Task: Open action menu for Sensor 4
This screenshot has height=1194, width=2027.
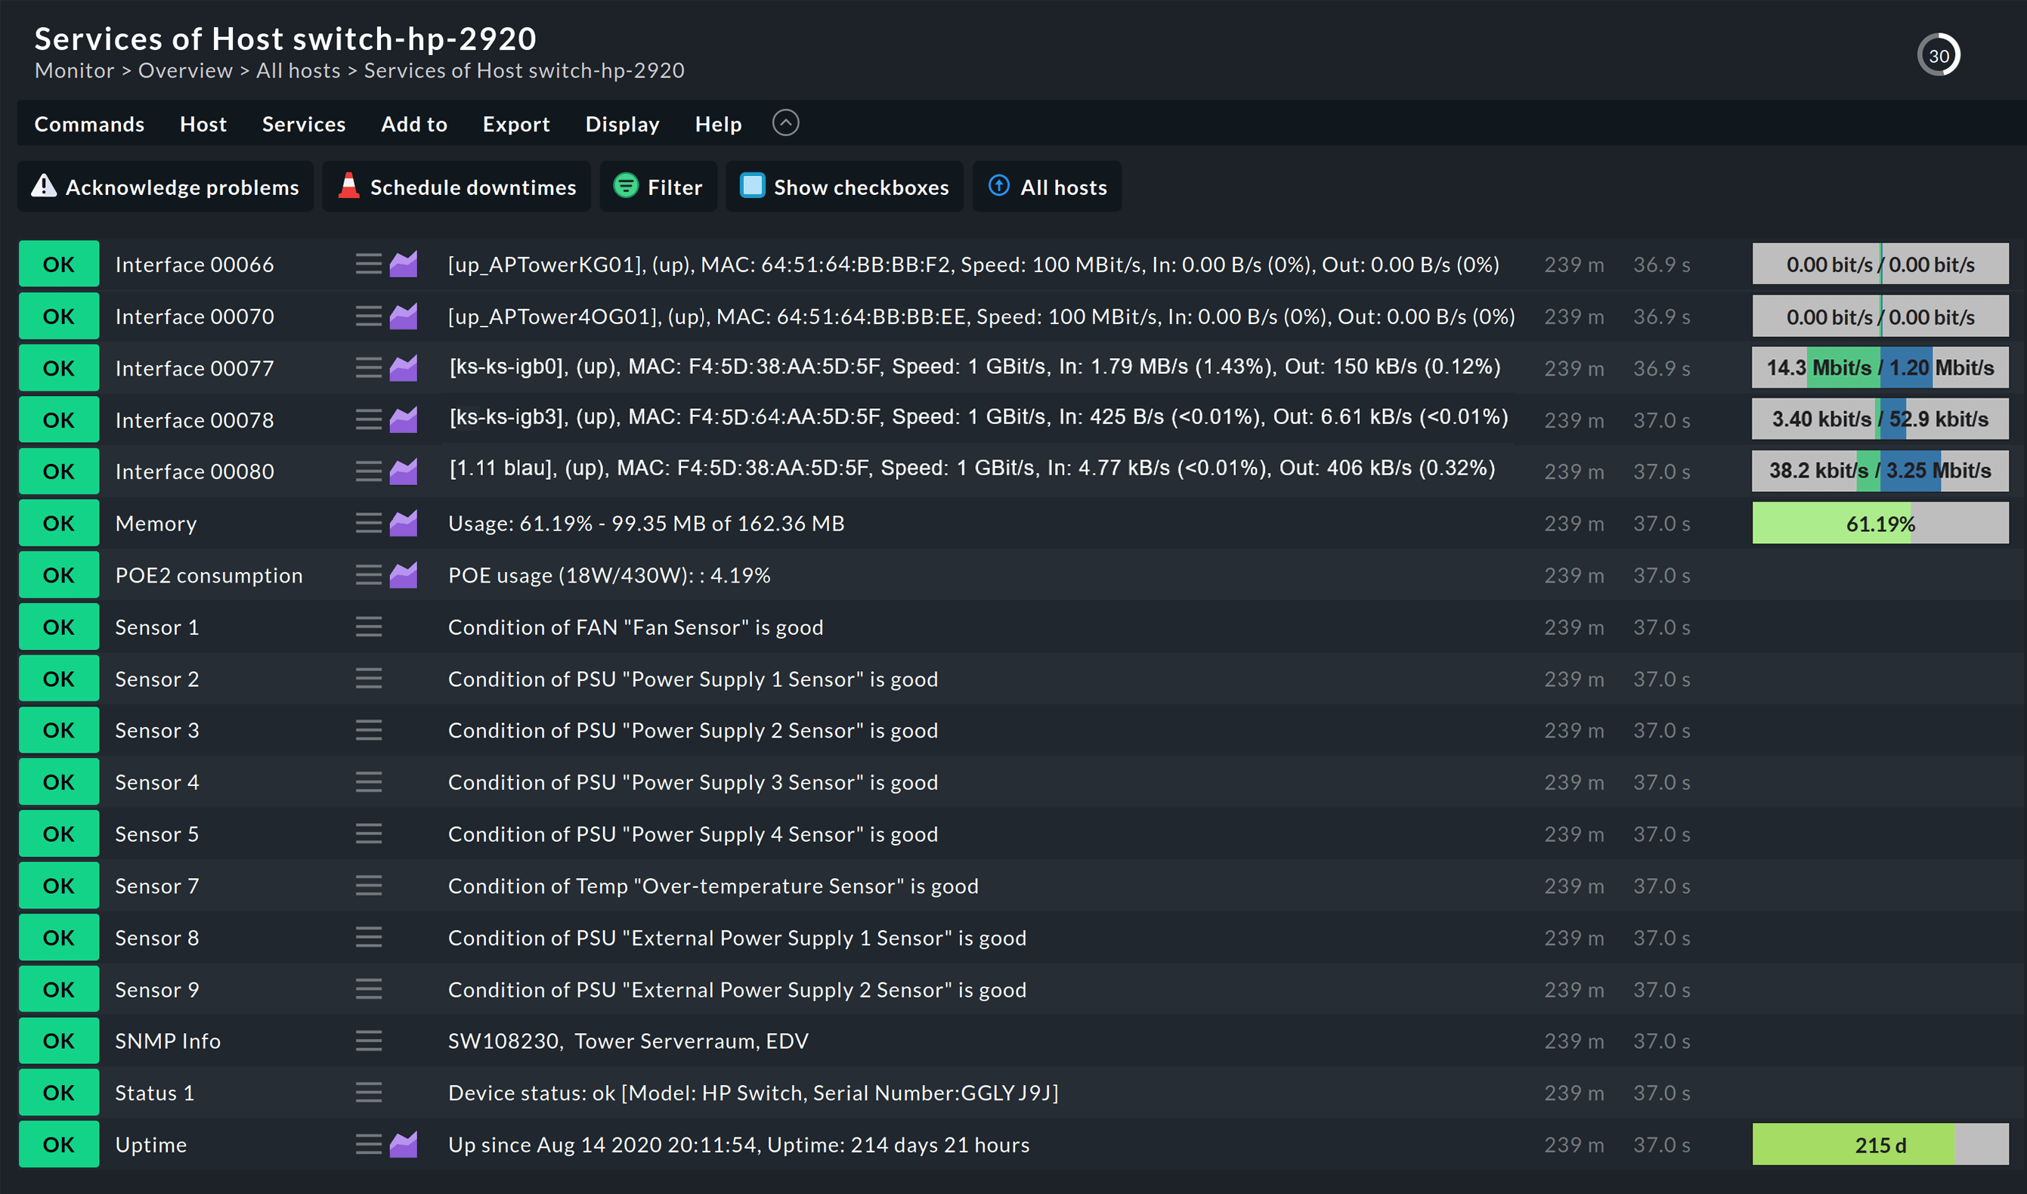Action: pyautogui.click(x=369, y=782)
